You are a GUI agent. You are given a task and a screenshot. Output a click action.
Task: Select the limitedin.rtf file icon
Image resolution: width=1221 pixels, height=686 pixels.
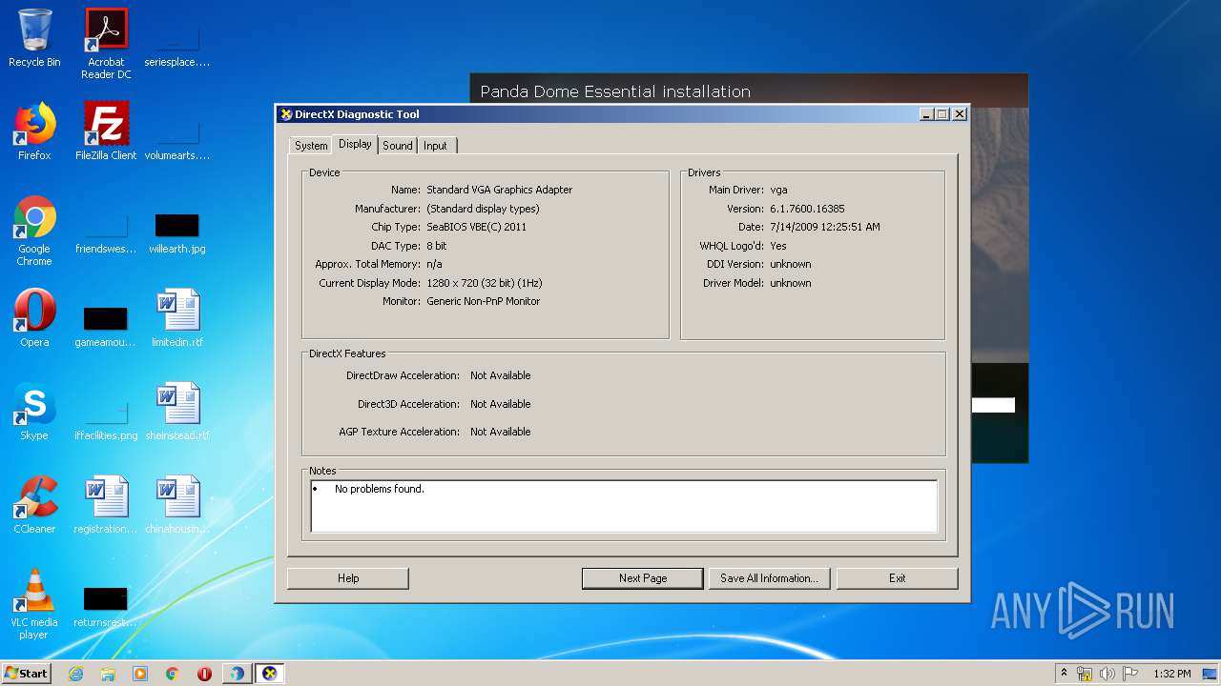177,318
